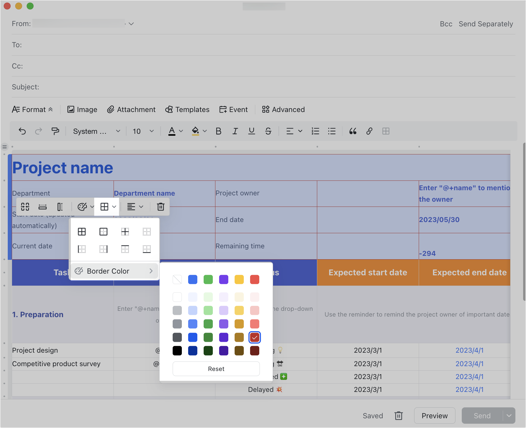The width and height of the screenshot is (526, 428).
Task: Open the Border Color submenu
Action: (114, 271)
